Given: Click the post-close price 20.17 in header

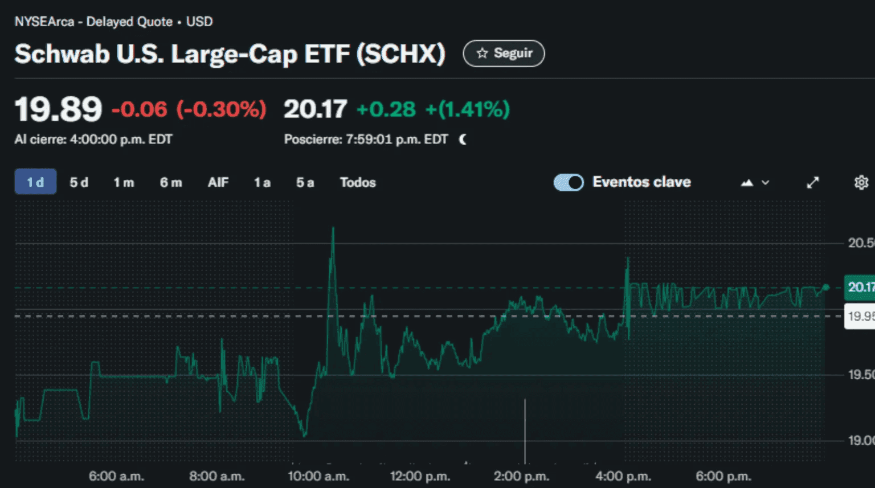Looking at the screenshot, I should point(315,109).
